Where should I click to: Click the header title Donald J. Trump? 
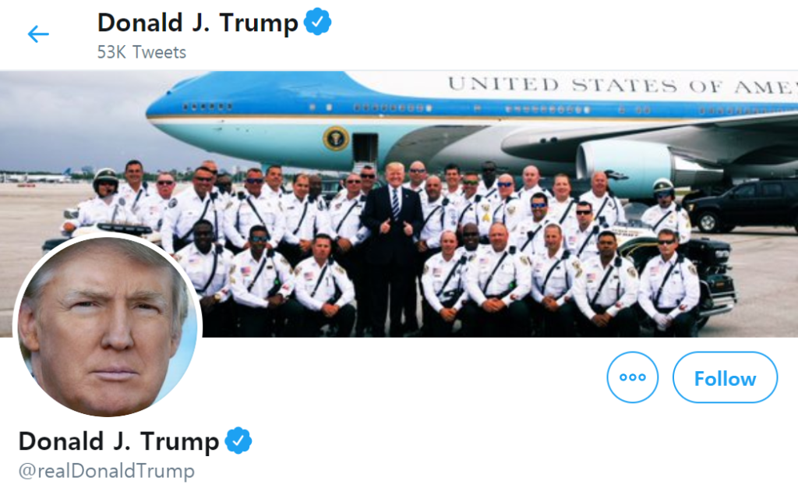click(x=197, y=23)
